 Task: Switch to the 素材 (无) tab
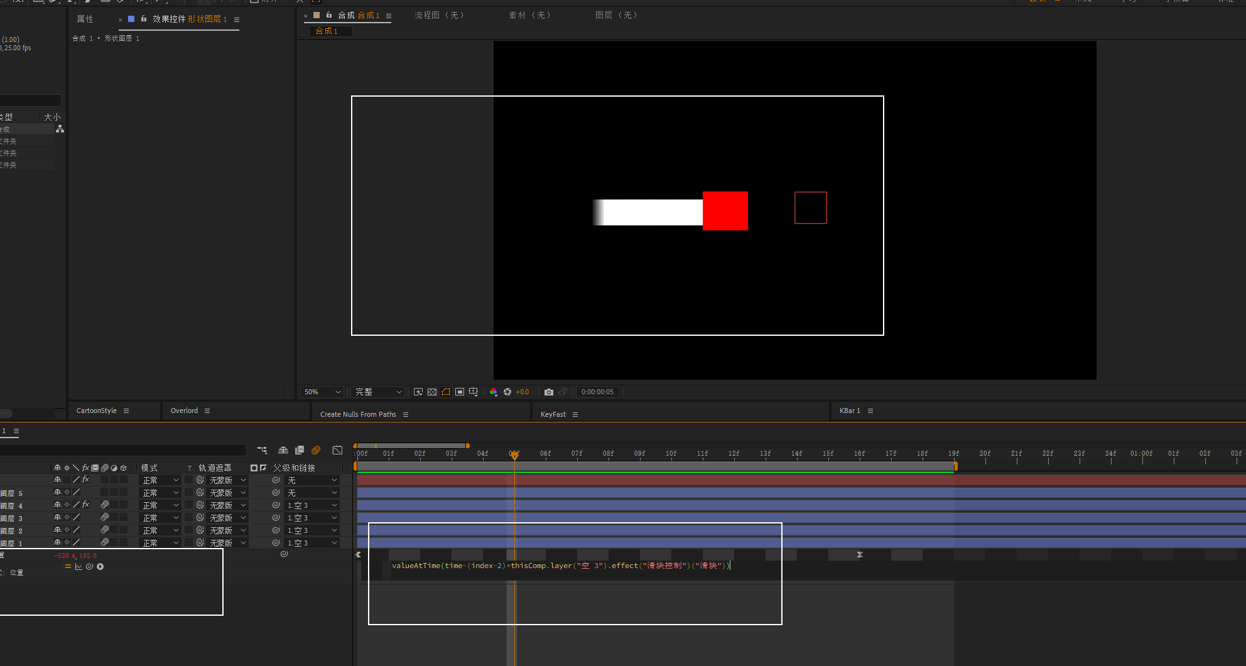coord(529,15)
